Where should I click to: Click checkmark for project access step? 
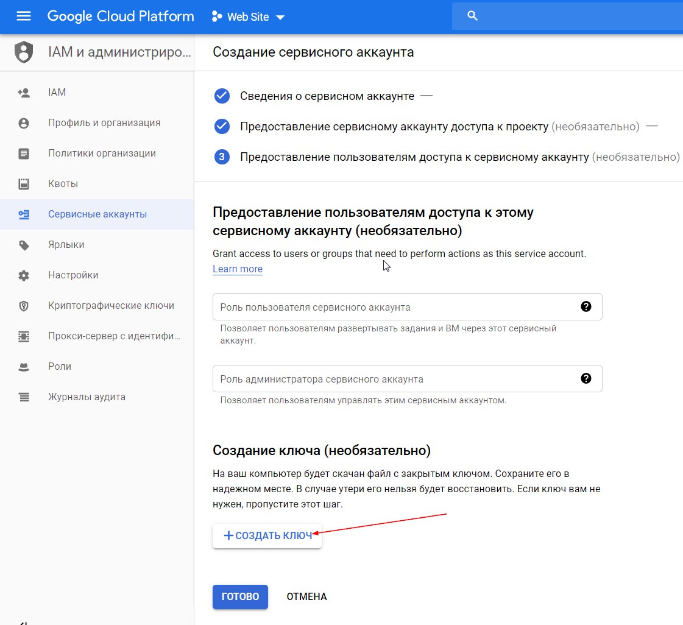[222, 126]
